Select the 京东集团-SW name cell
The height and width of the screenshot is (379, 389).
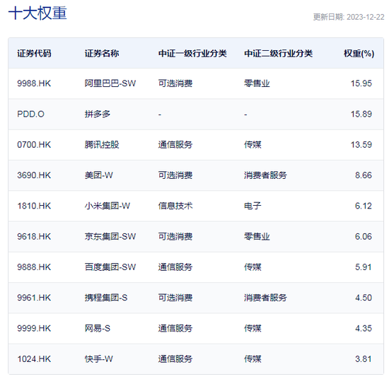click(x=110, y=237)
